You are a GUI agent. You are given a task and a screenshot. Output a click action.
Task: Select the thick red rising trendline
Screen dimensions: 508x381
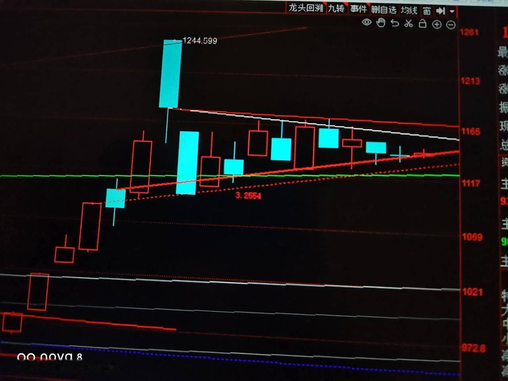(x=288, y=170)
